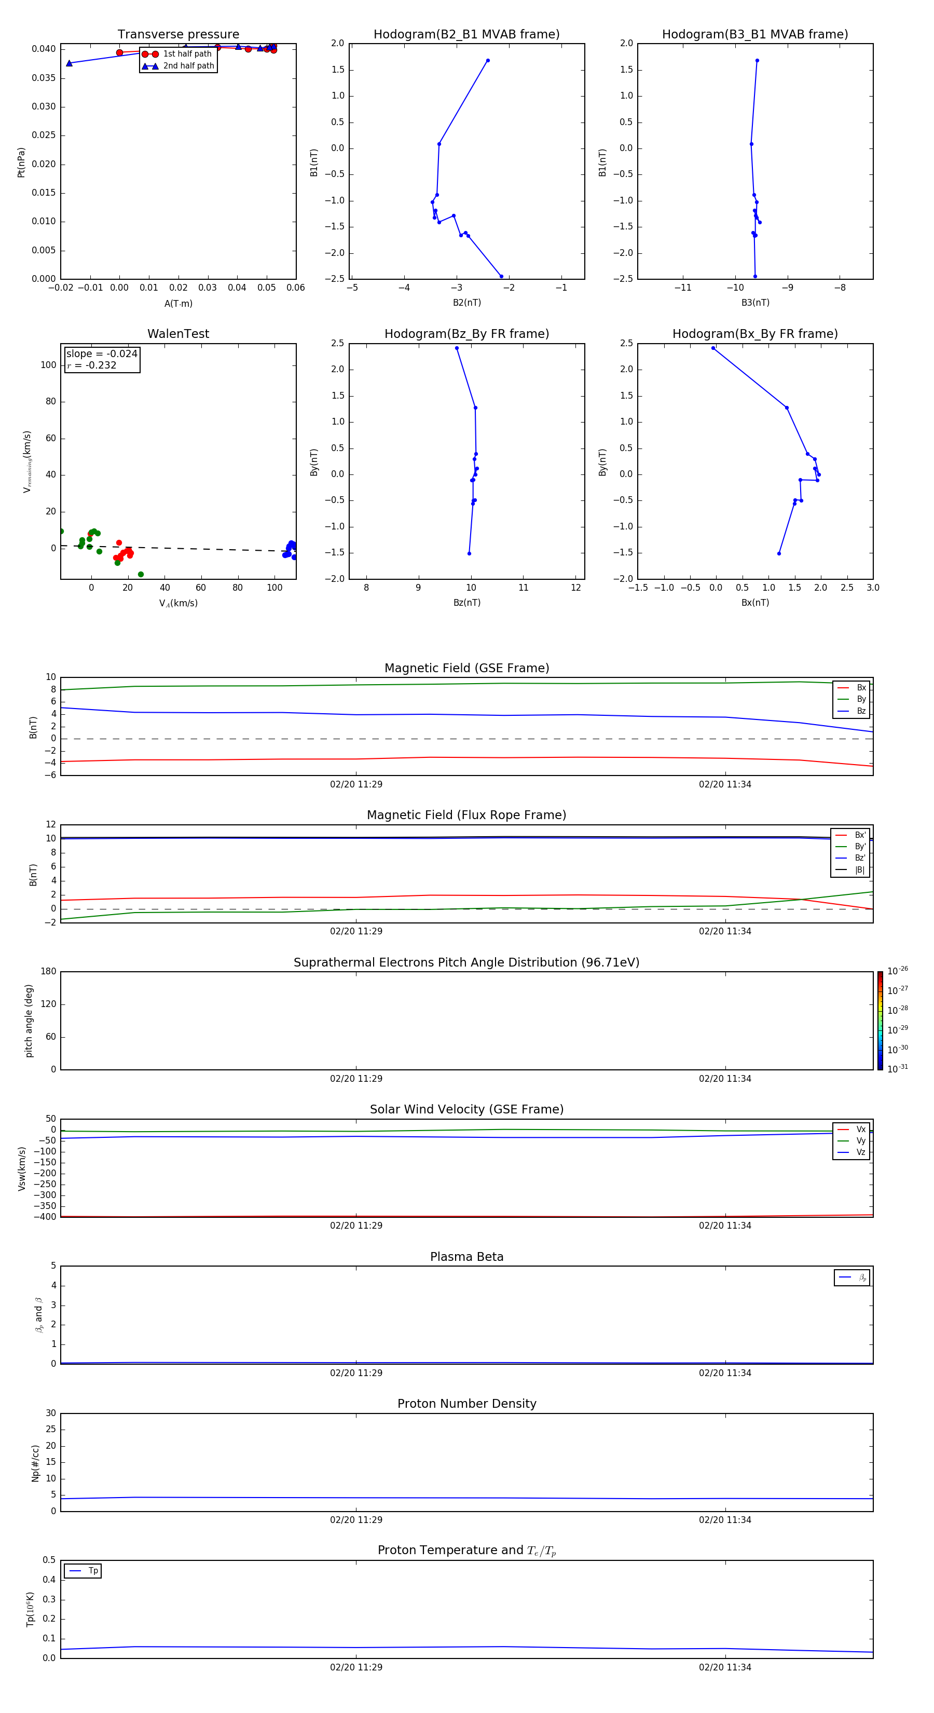Screen dimensions: 934x1713
Task: Click the Transverse pressure plot title
Action: pyautogui.click(x=178, y=35)
